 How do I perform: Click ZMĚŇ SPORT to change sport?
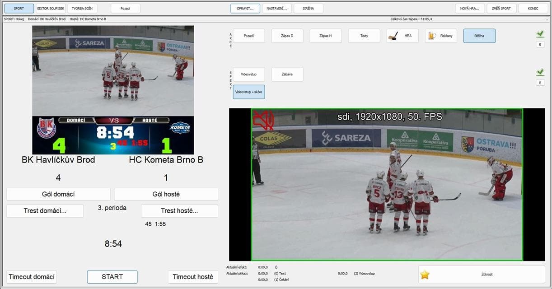pos(501,8)
